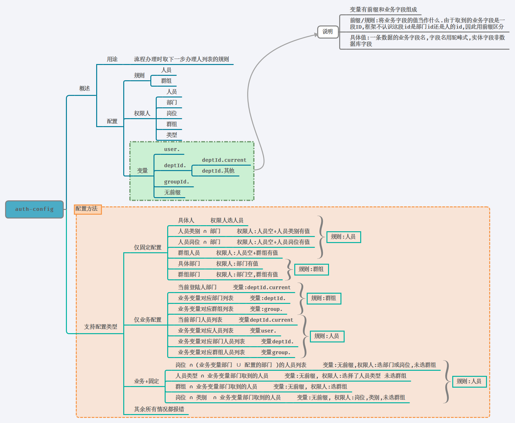The height and width of the screenshot is (423, 515).
Task: Click the deptId.current leaf node
Action: click(x=224, y=160)
